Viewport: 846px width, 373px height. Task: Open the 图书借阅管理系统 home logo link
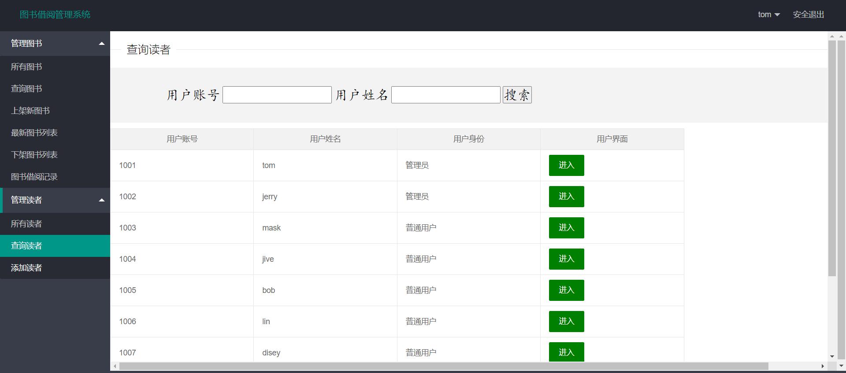(55, 15)
